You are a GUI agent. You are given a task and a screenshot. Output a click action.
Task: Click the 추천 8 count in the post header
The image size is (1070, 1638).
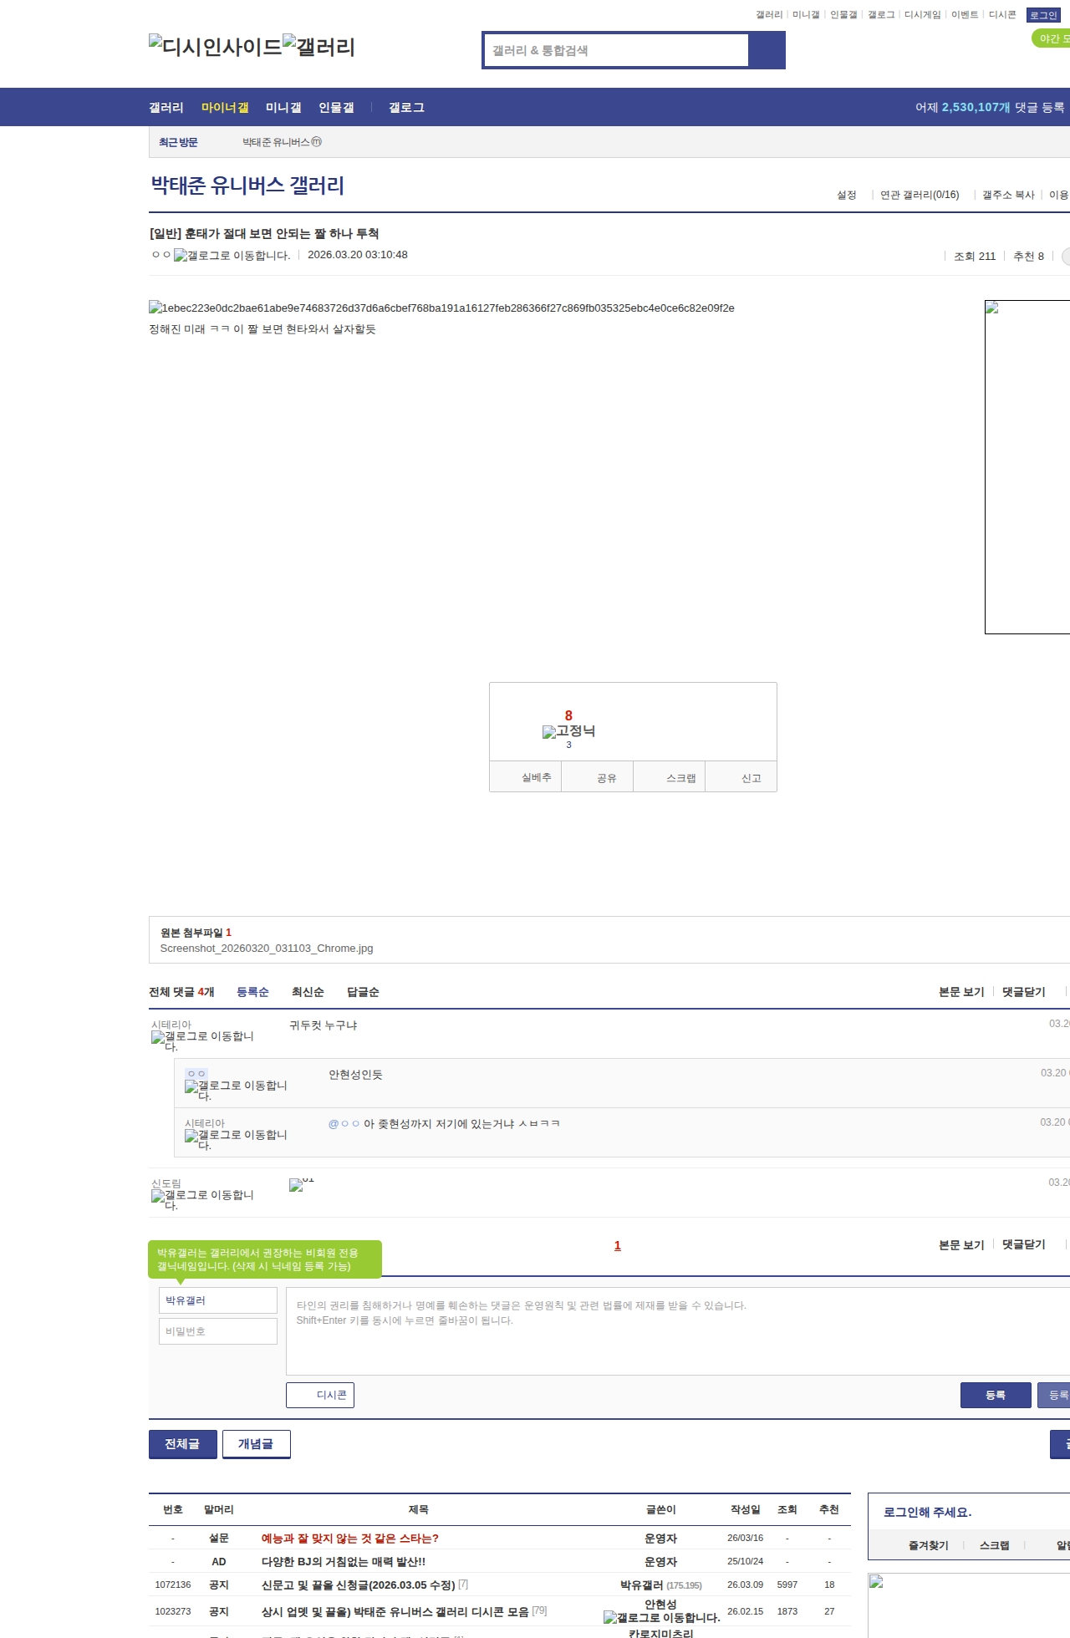click(1028, 257)
